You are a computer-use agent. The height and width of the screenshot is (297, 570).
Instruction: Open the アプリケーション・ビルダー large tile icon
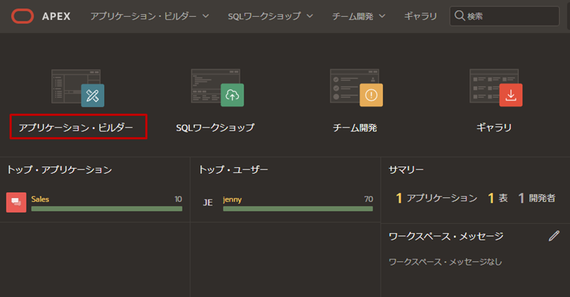[x=78, y=88]
